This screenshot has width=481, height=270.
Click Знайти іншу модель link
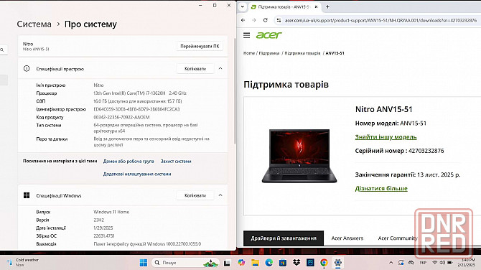386,137
